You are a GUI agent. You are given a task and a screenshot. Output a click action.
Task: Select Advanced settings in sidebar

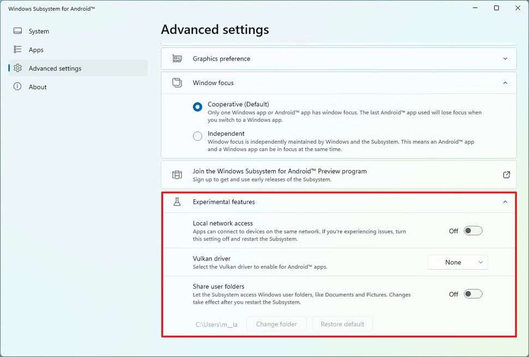pyautogui.click(x=78, y=68)
